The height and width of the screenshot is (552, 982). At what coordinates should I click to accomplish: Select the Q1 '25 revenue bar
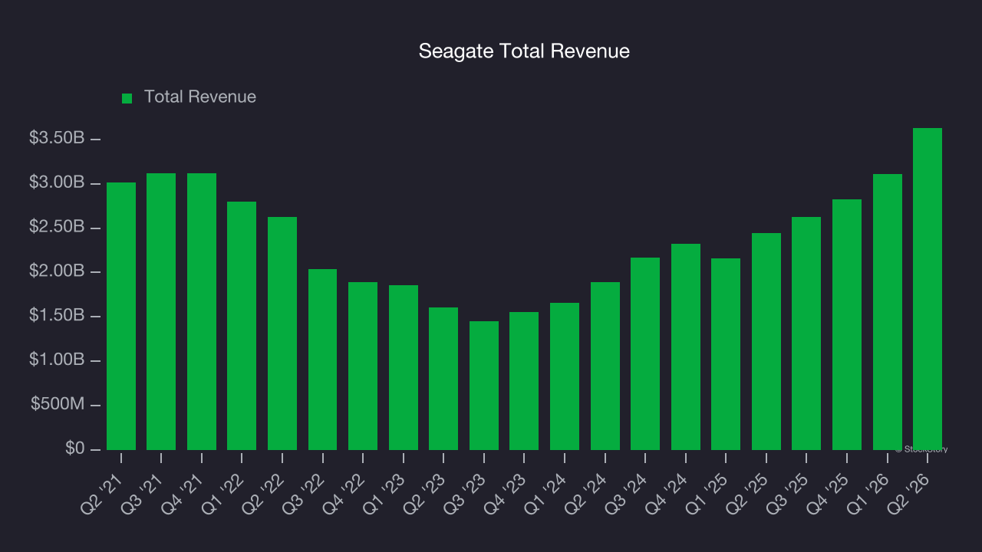[726, 354]
